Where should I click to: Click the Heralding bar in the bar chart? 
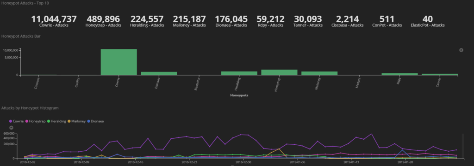tap(239, 73)
